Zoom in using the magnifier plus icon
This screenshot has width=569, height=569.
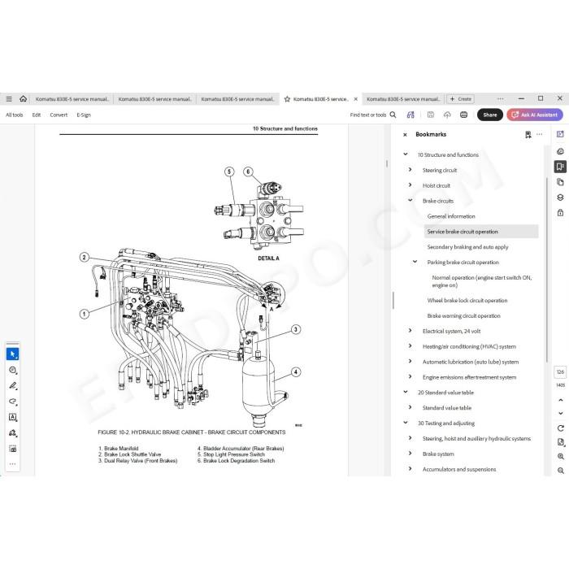(561, 457)
